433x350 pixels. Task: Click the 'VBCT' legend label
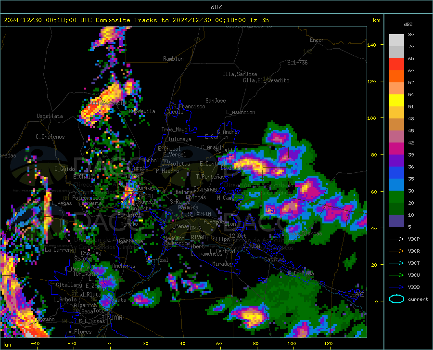pos(414,263)
